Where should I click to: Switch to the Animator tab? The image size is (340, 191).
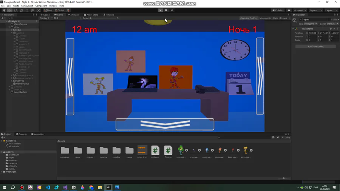coord(74,15)
